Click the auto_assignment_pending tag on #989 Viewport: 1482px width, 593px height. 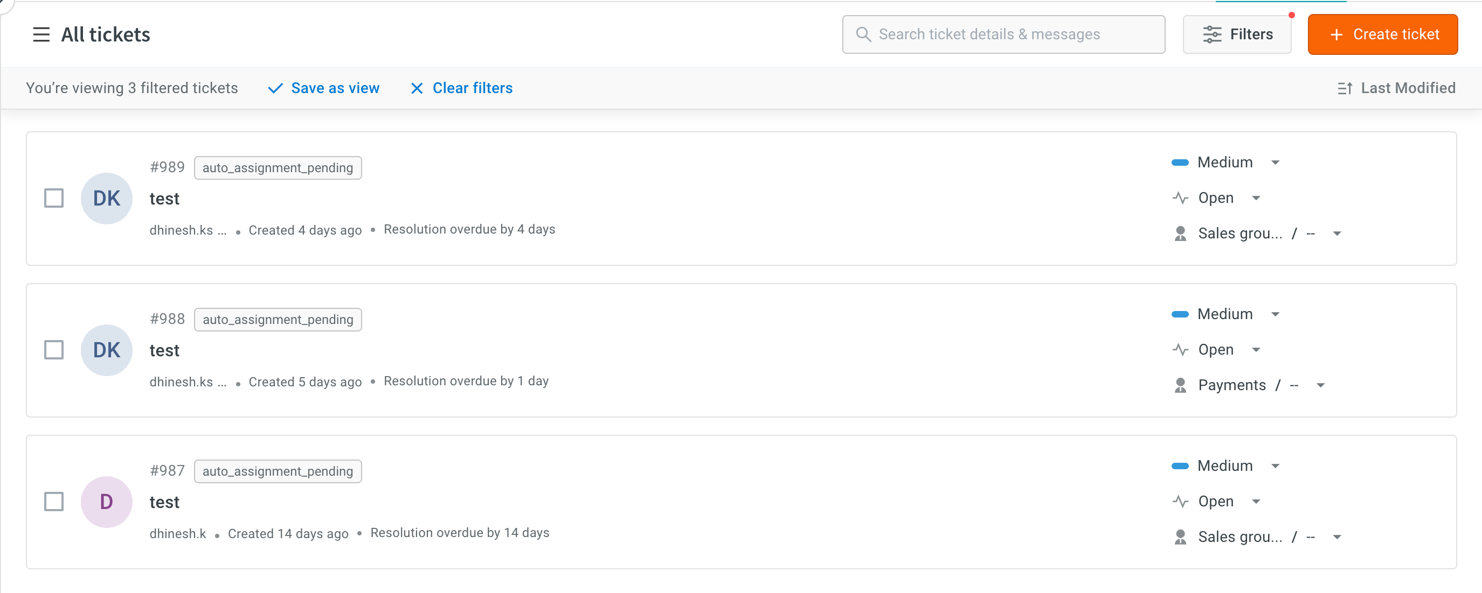tap(278, 168)
